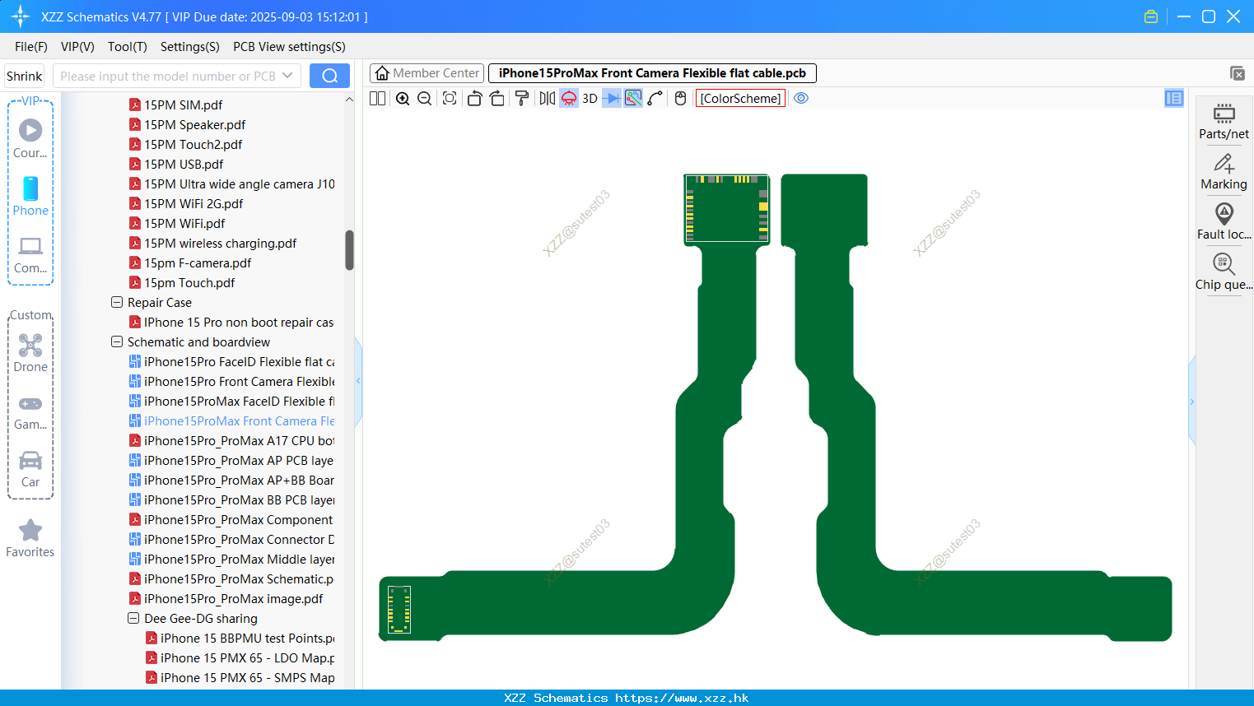Open Parts/net panel
The height and width of the screenshot is (706, 1254).
pos(1224,122)
